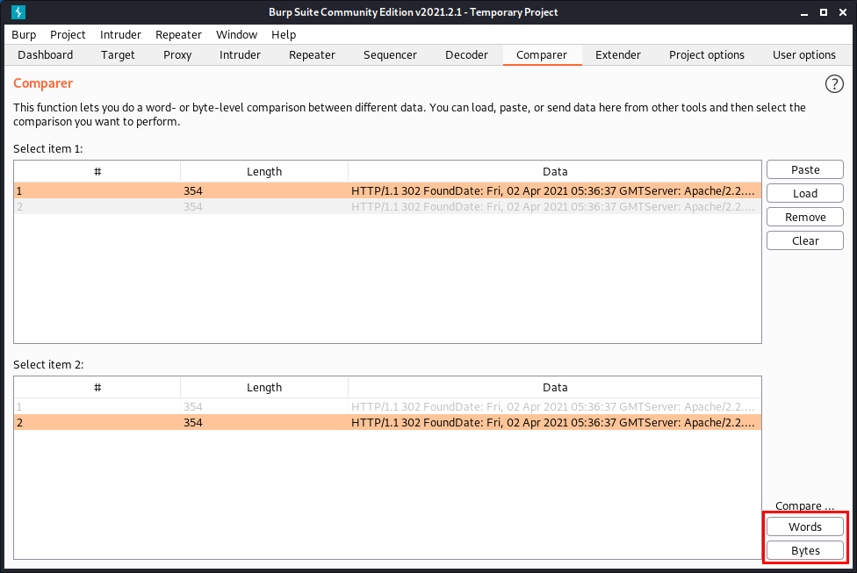The image size is (857, 573).
Task: Select highlighted row 2 in Select item 2 table
Action: 387,422
